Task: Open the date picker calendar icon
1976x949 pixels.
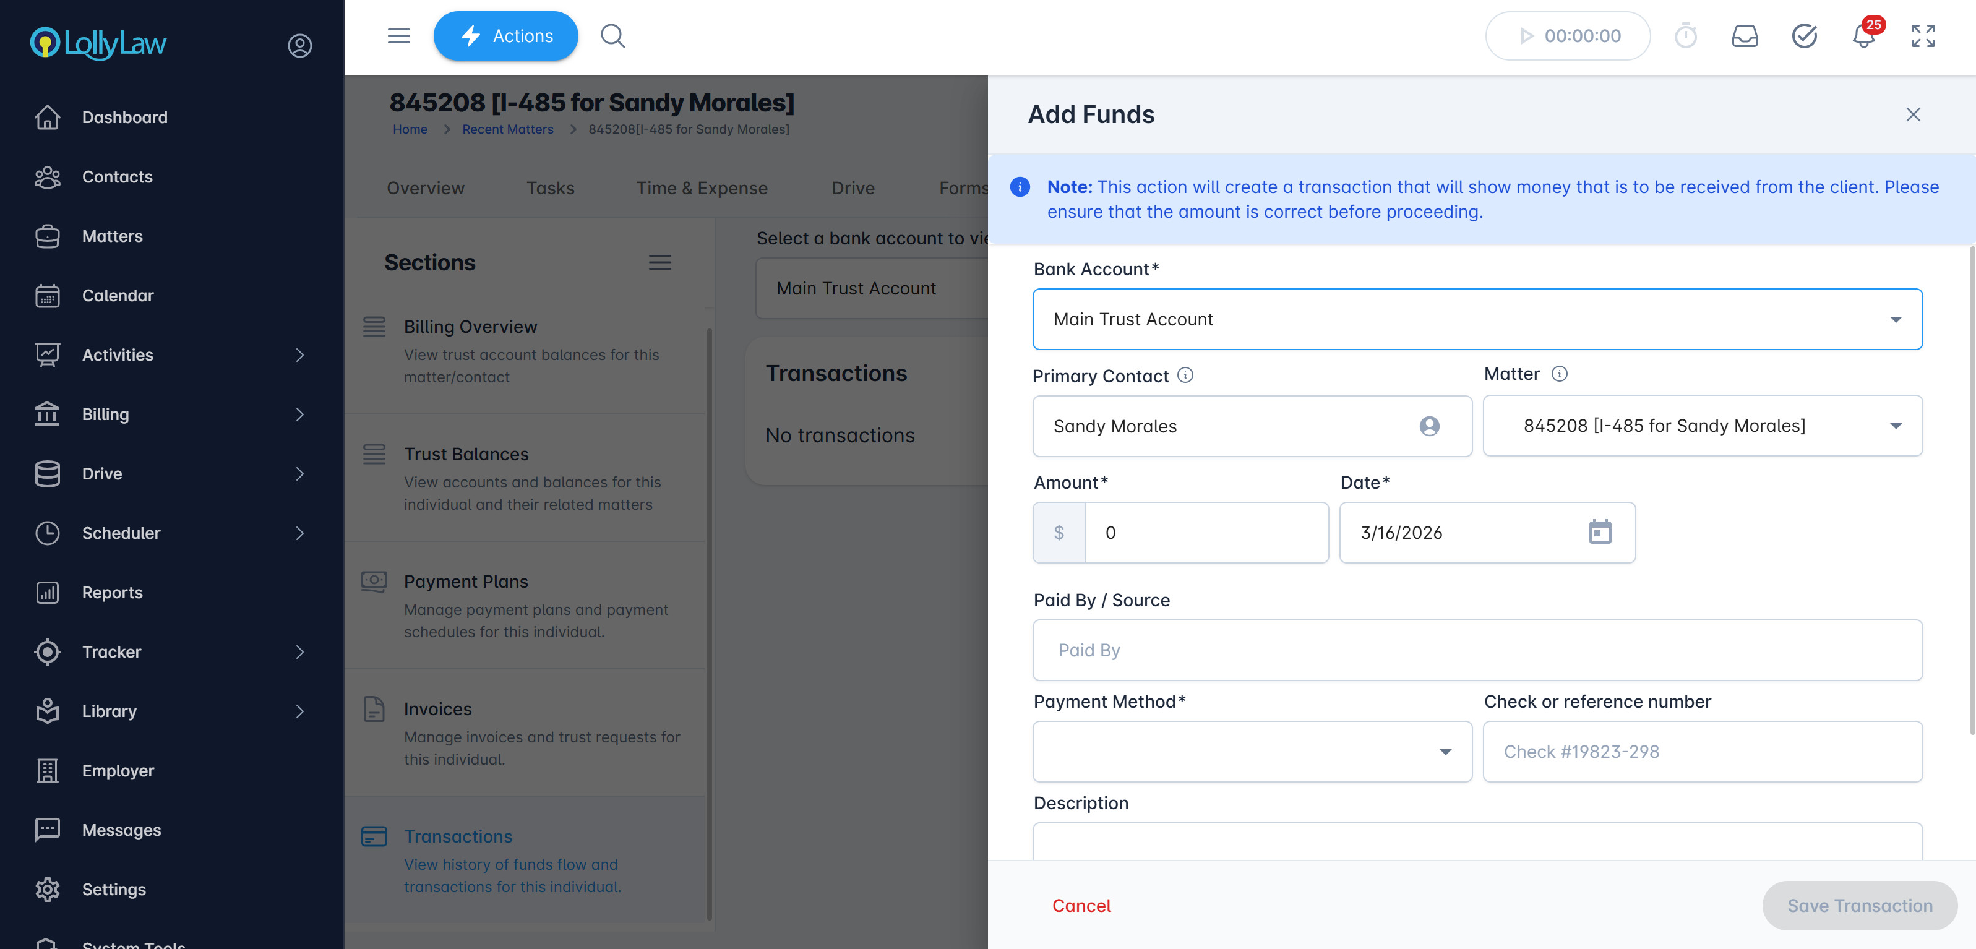Action: [1599, 533]
